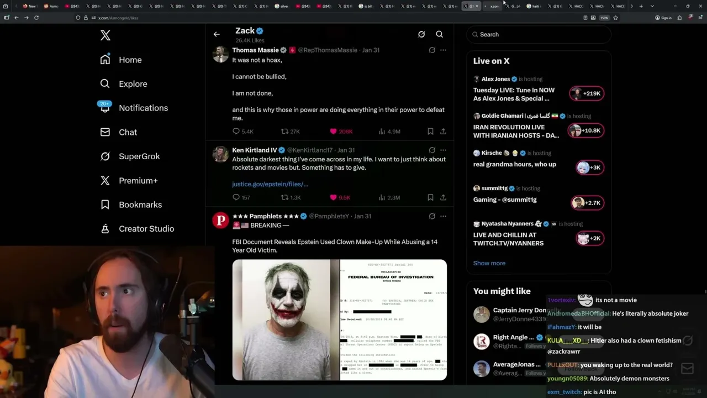Click the magnifier icon in the Zack header
Image resolution: width=707 pixels, height=398 pixels.
440,34
